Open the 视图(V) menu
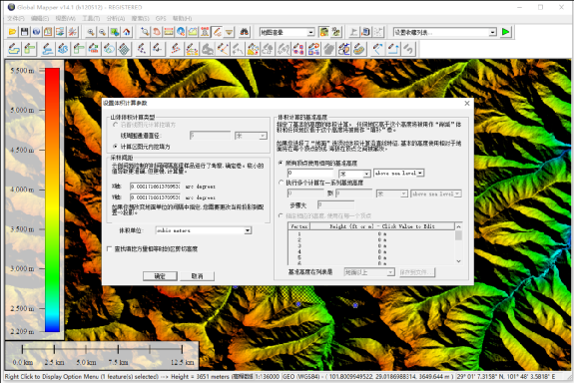574x383 pixels. pyautogui.click(x=65, y=18)
